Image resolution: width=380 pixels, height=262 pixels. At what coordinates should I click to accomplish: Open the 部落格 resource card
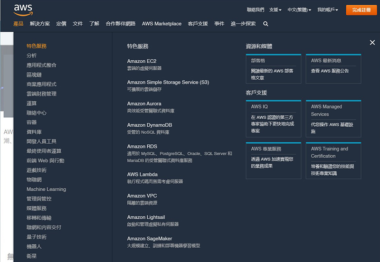(x=274, y=69)
